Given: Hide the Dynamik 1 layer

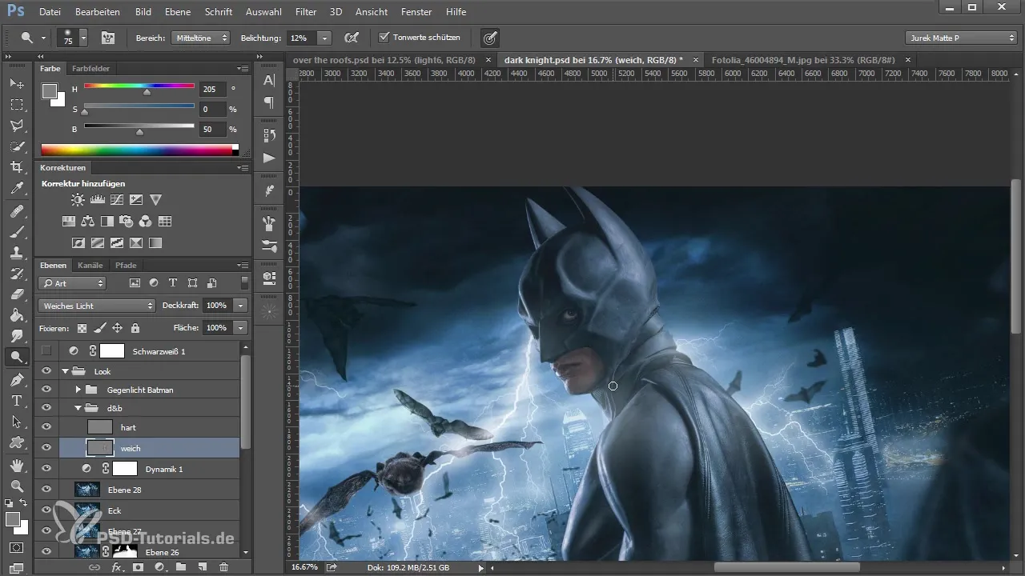Looking at the screenshot, I should coord(46,469).
